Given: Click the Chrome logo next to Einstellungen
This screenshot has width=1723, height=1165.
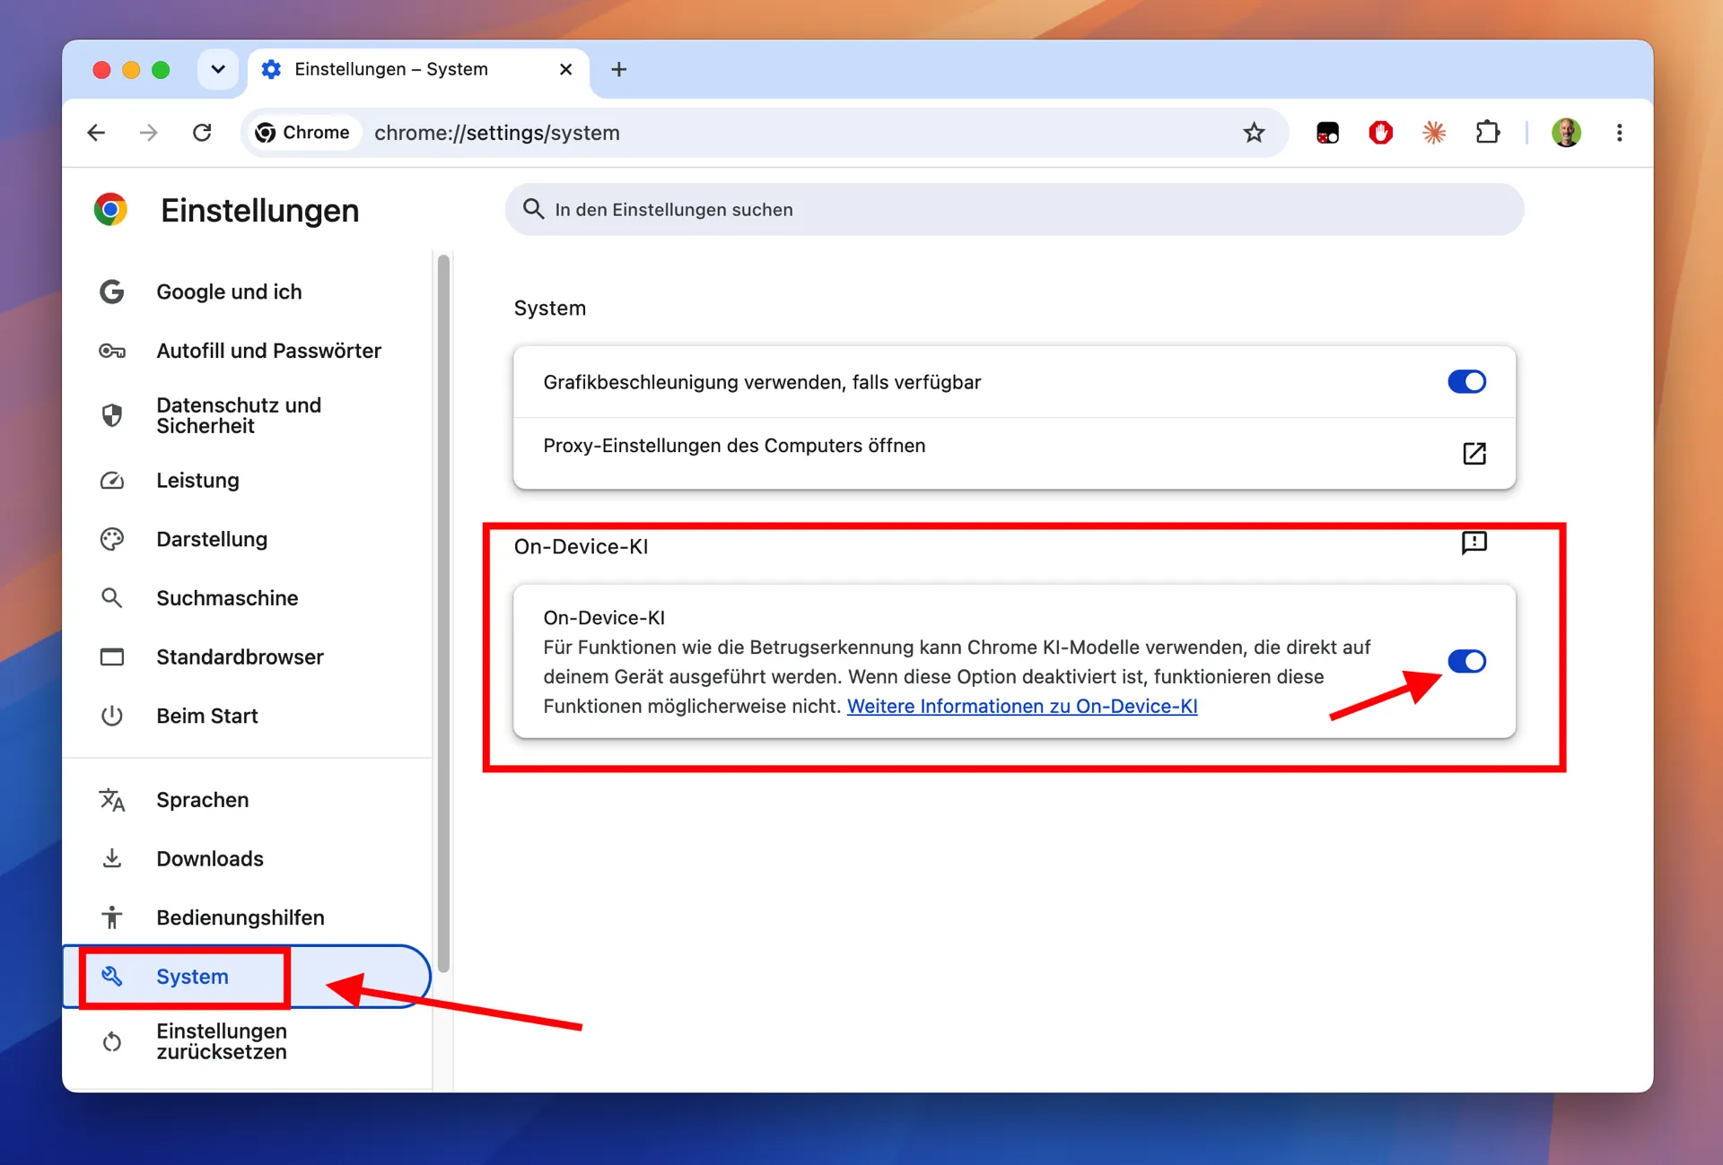Looking at the screenshot, I should tap(110, 210).
